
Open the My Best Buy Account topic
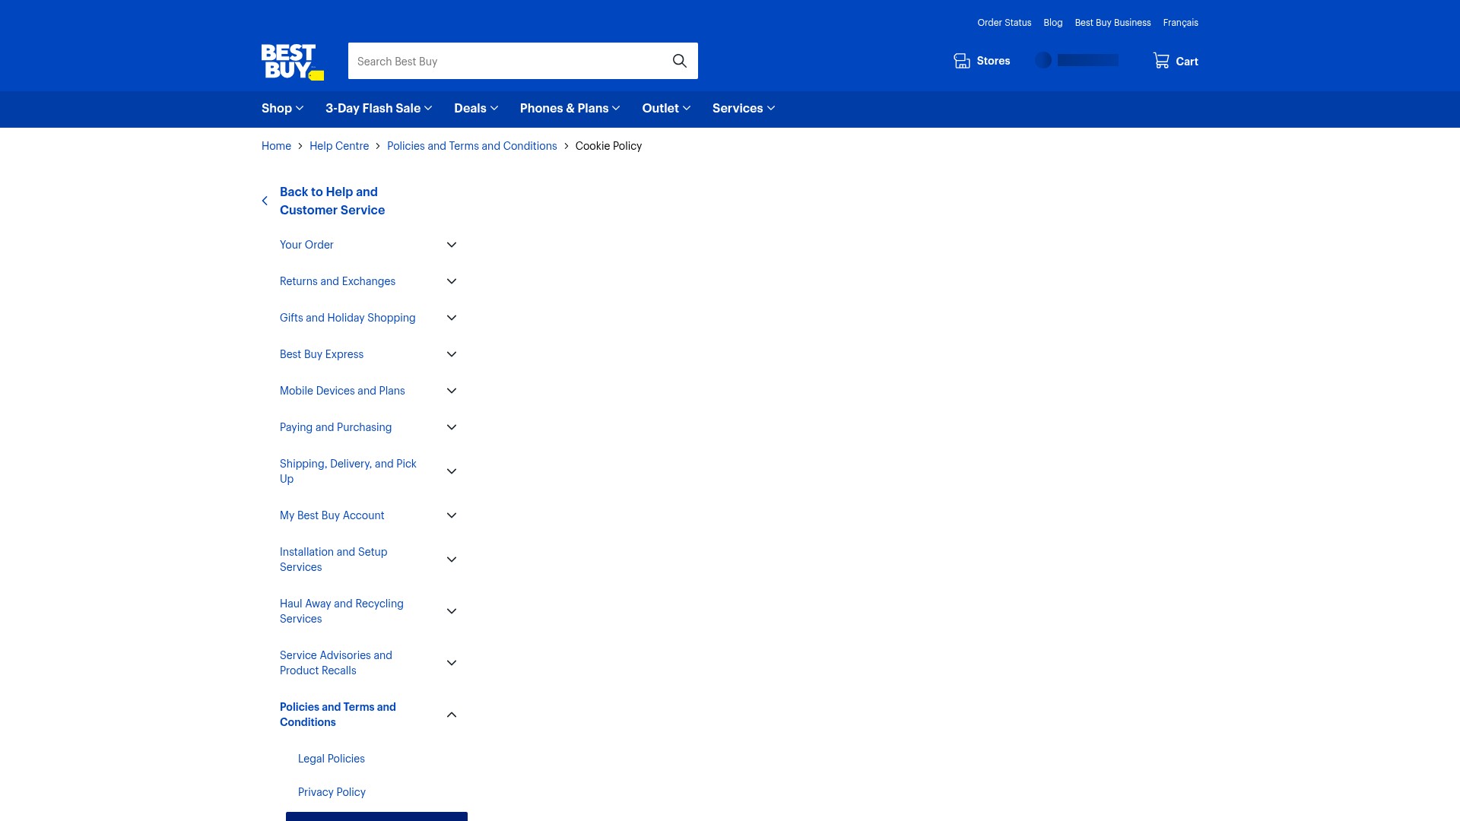pyautogui.click(x=332, y=515)
